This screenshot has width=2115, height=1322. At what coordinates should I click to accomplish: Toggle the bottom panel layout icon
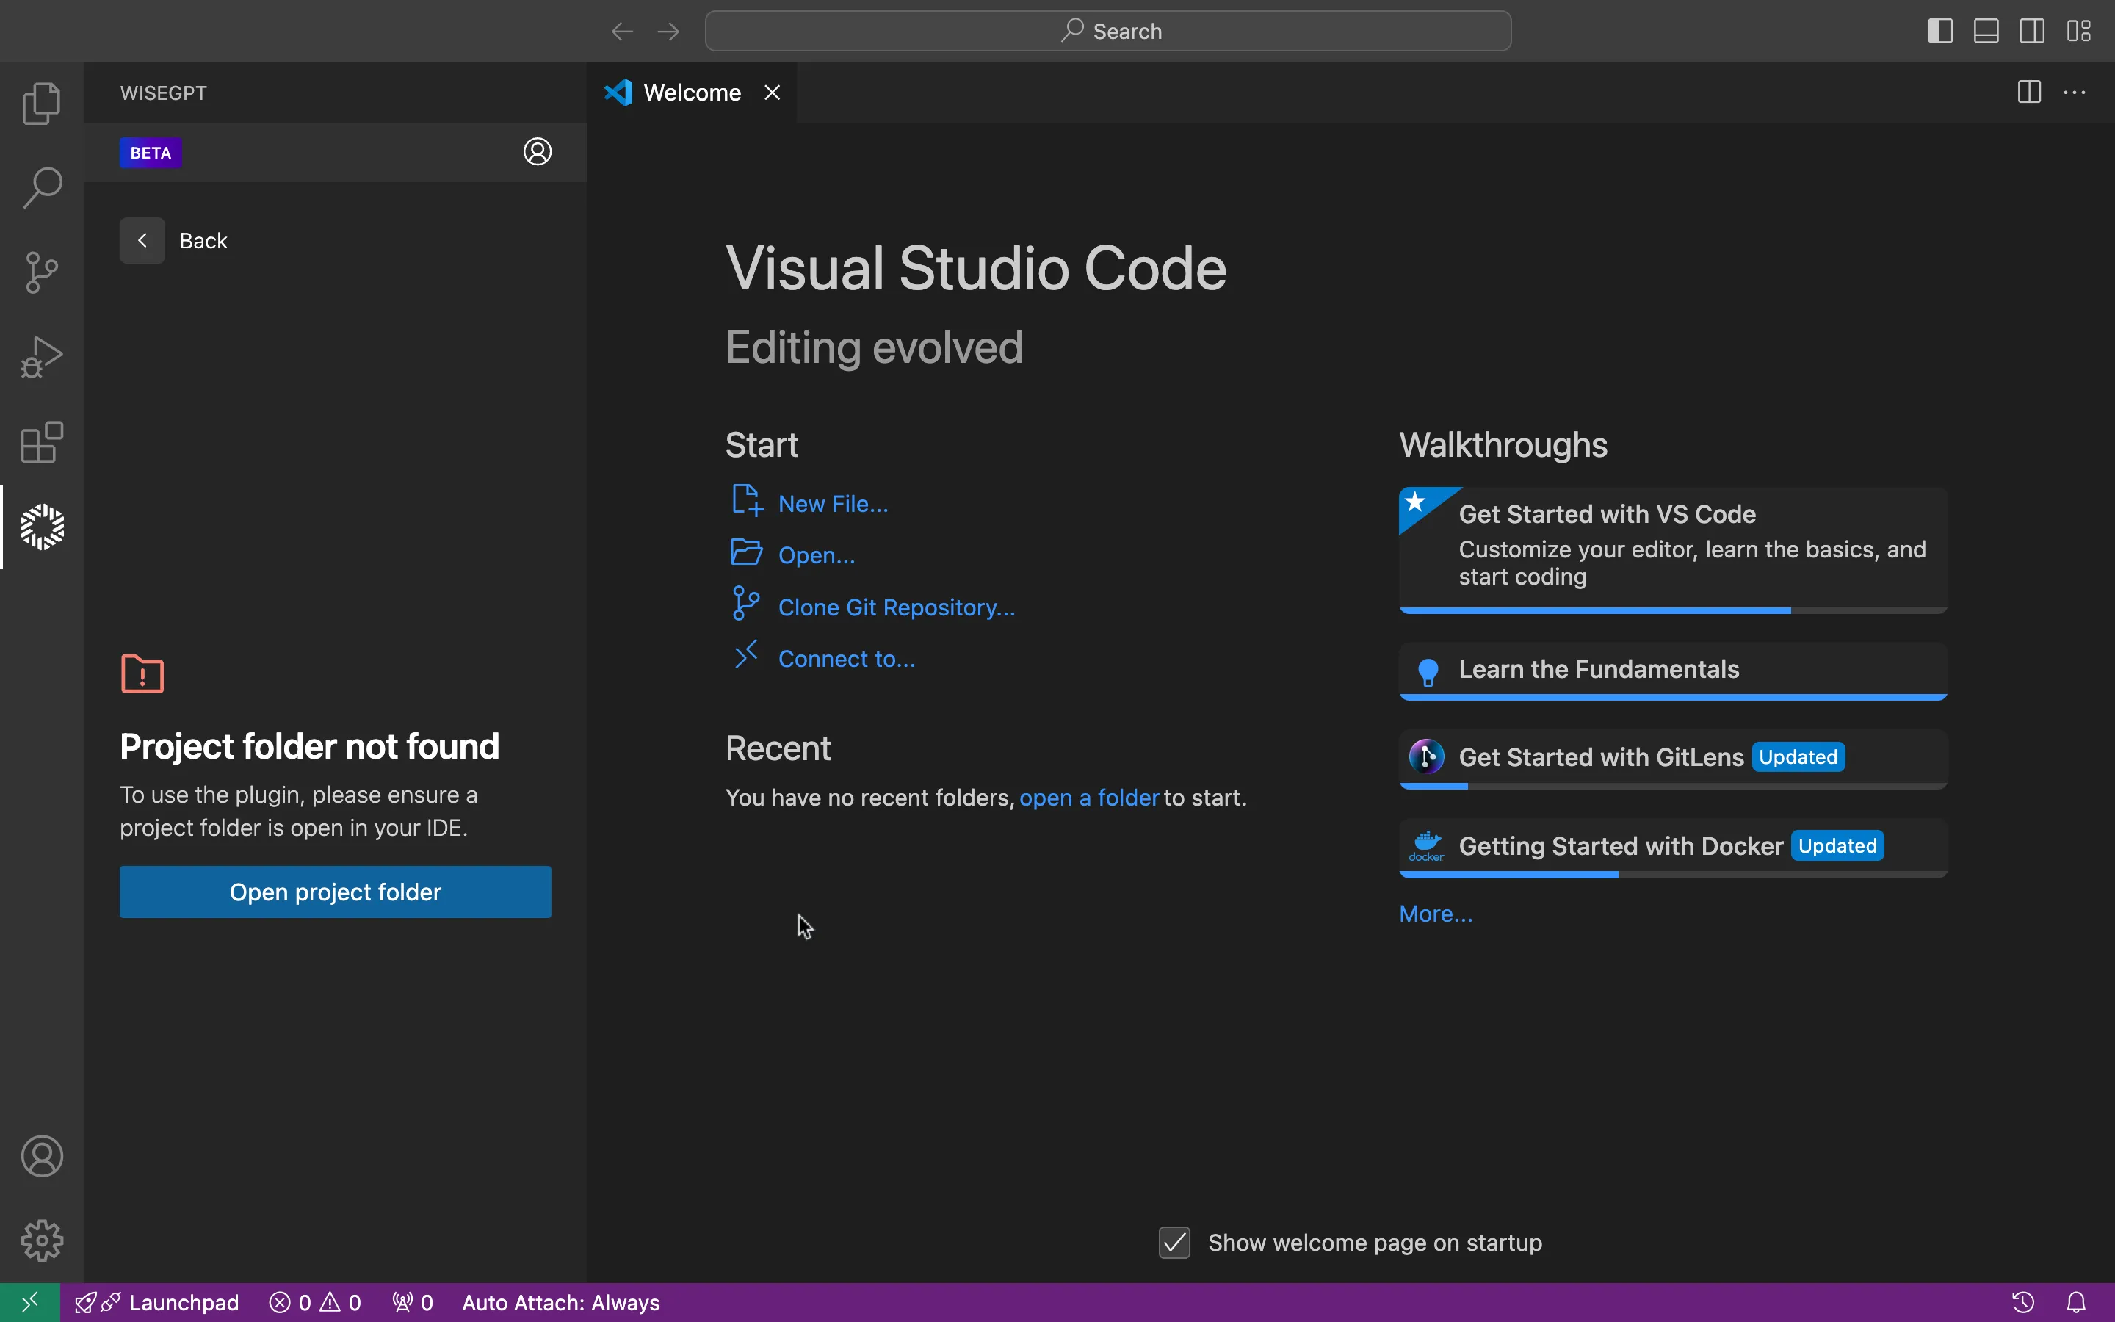point(1986,32)
